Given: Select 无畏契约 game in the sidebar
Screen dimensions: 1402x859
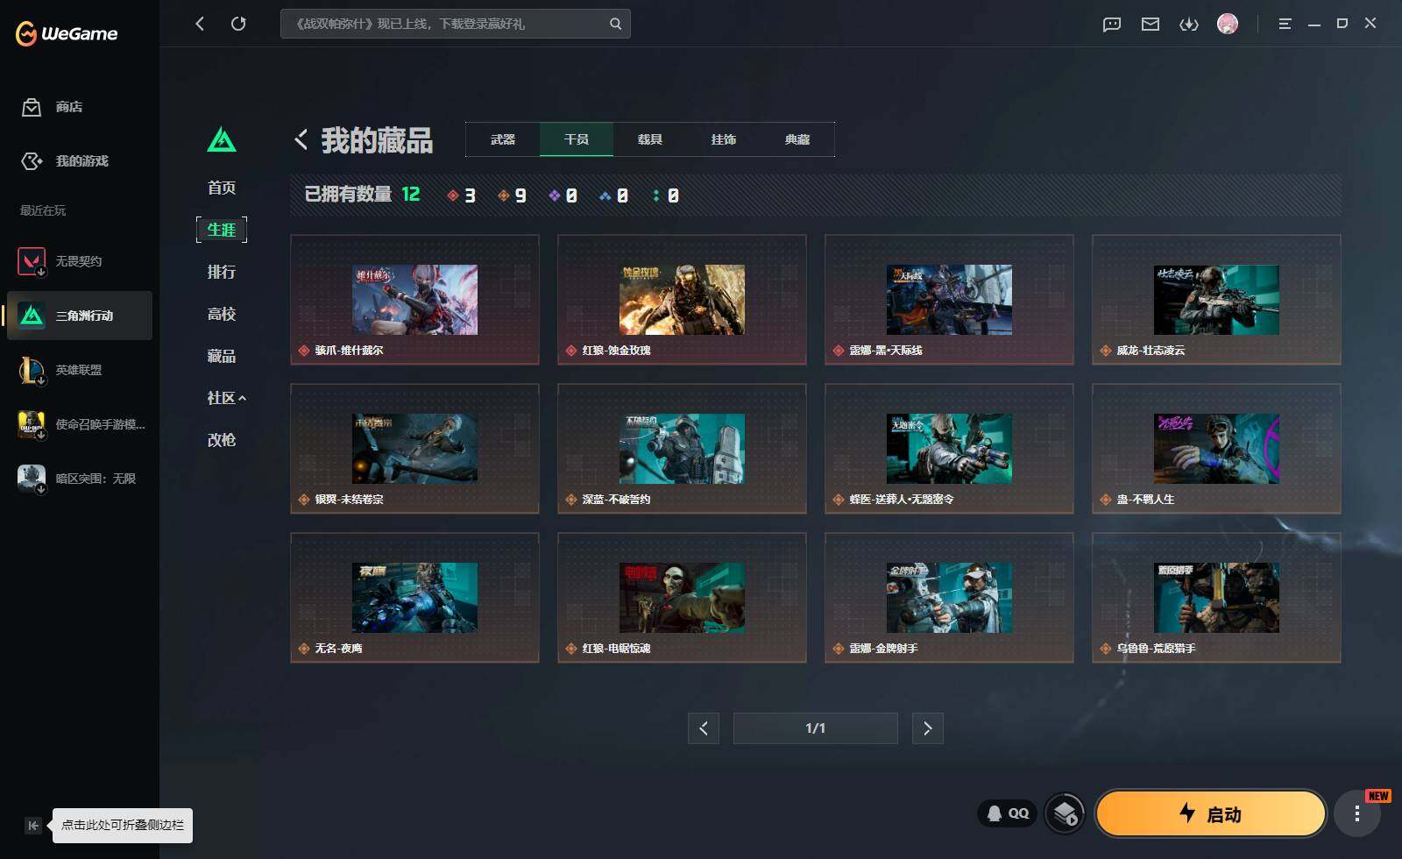Looking at the screenshot, I should pos(79,261).
